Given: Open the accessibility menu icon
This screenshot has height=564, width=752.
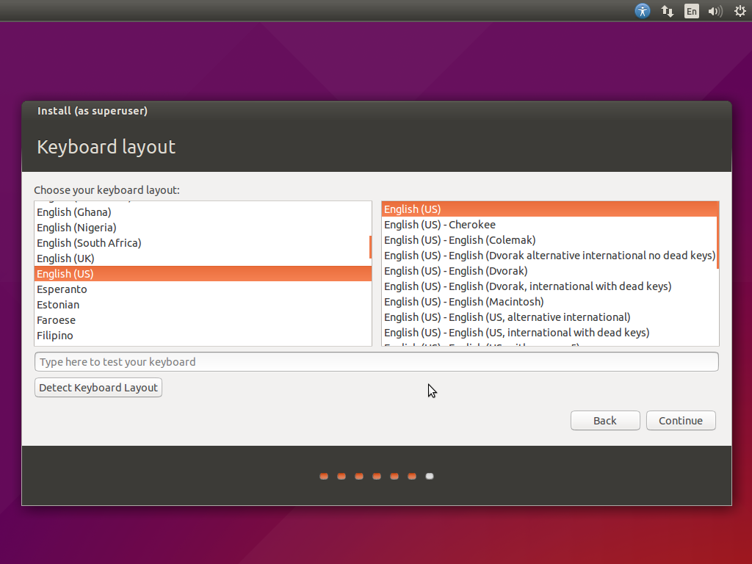Looking at the screenshot, I should (x=642, y=10).
